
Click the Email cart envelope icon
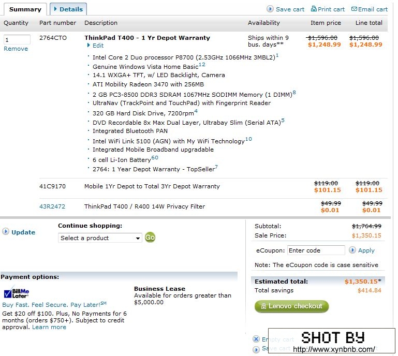click(x=354, y=9)
